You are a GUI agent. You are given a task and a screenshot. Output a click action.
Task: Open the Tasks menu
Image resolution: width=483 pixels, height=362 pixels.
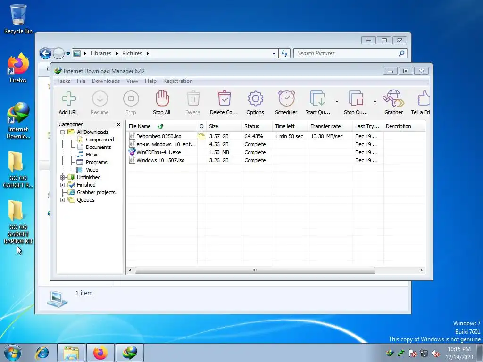pyautogui.click(x=64, y=81)
